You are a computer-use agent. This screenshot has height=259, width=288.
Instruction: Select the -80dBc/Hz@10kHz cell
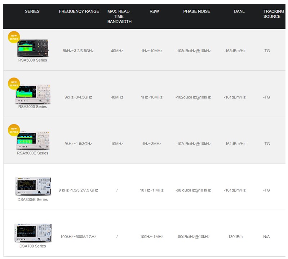coord(193,237)
